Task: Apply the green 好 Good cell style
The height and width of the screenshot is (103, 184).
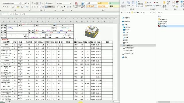Action: (x=114, y=3)
